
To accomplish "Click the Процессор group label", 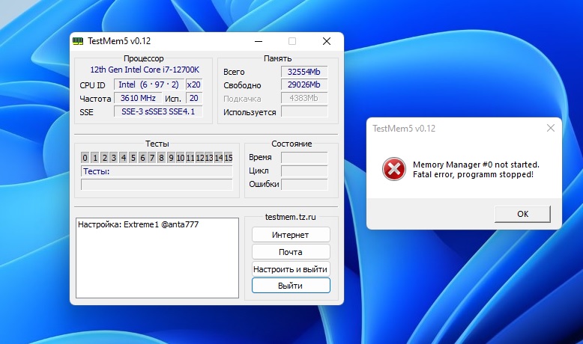I will [x=144, y=58].
